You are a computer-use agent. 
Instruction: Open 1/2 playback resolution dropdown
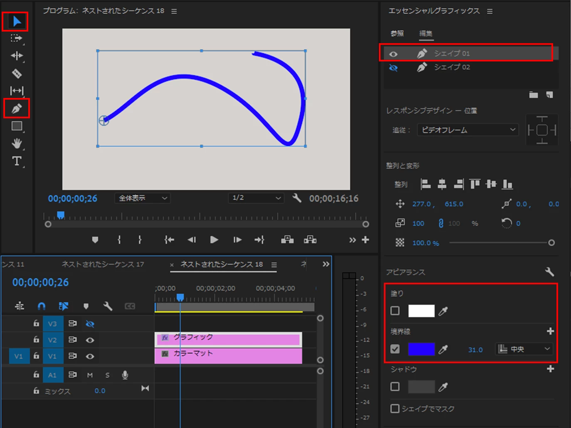(256, 198)
